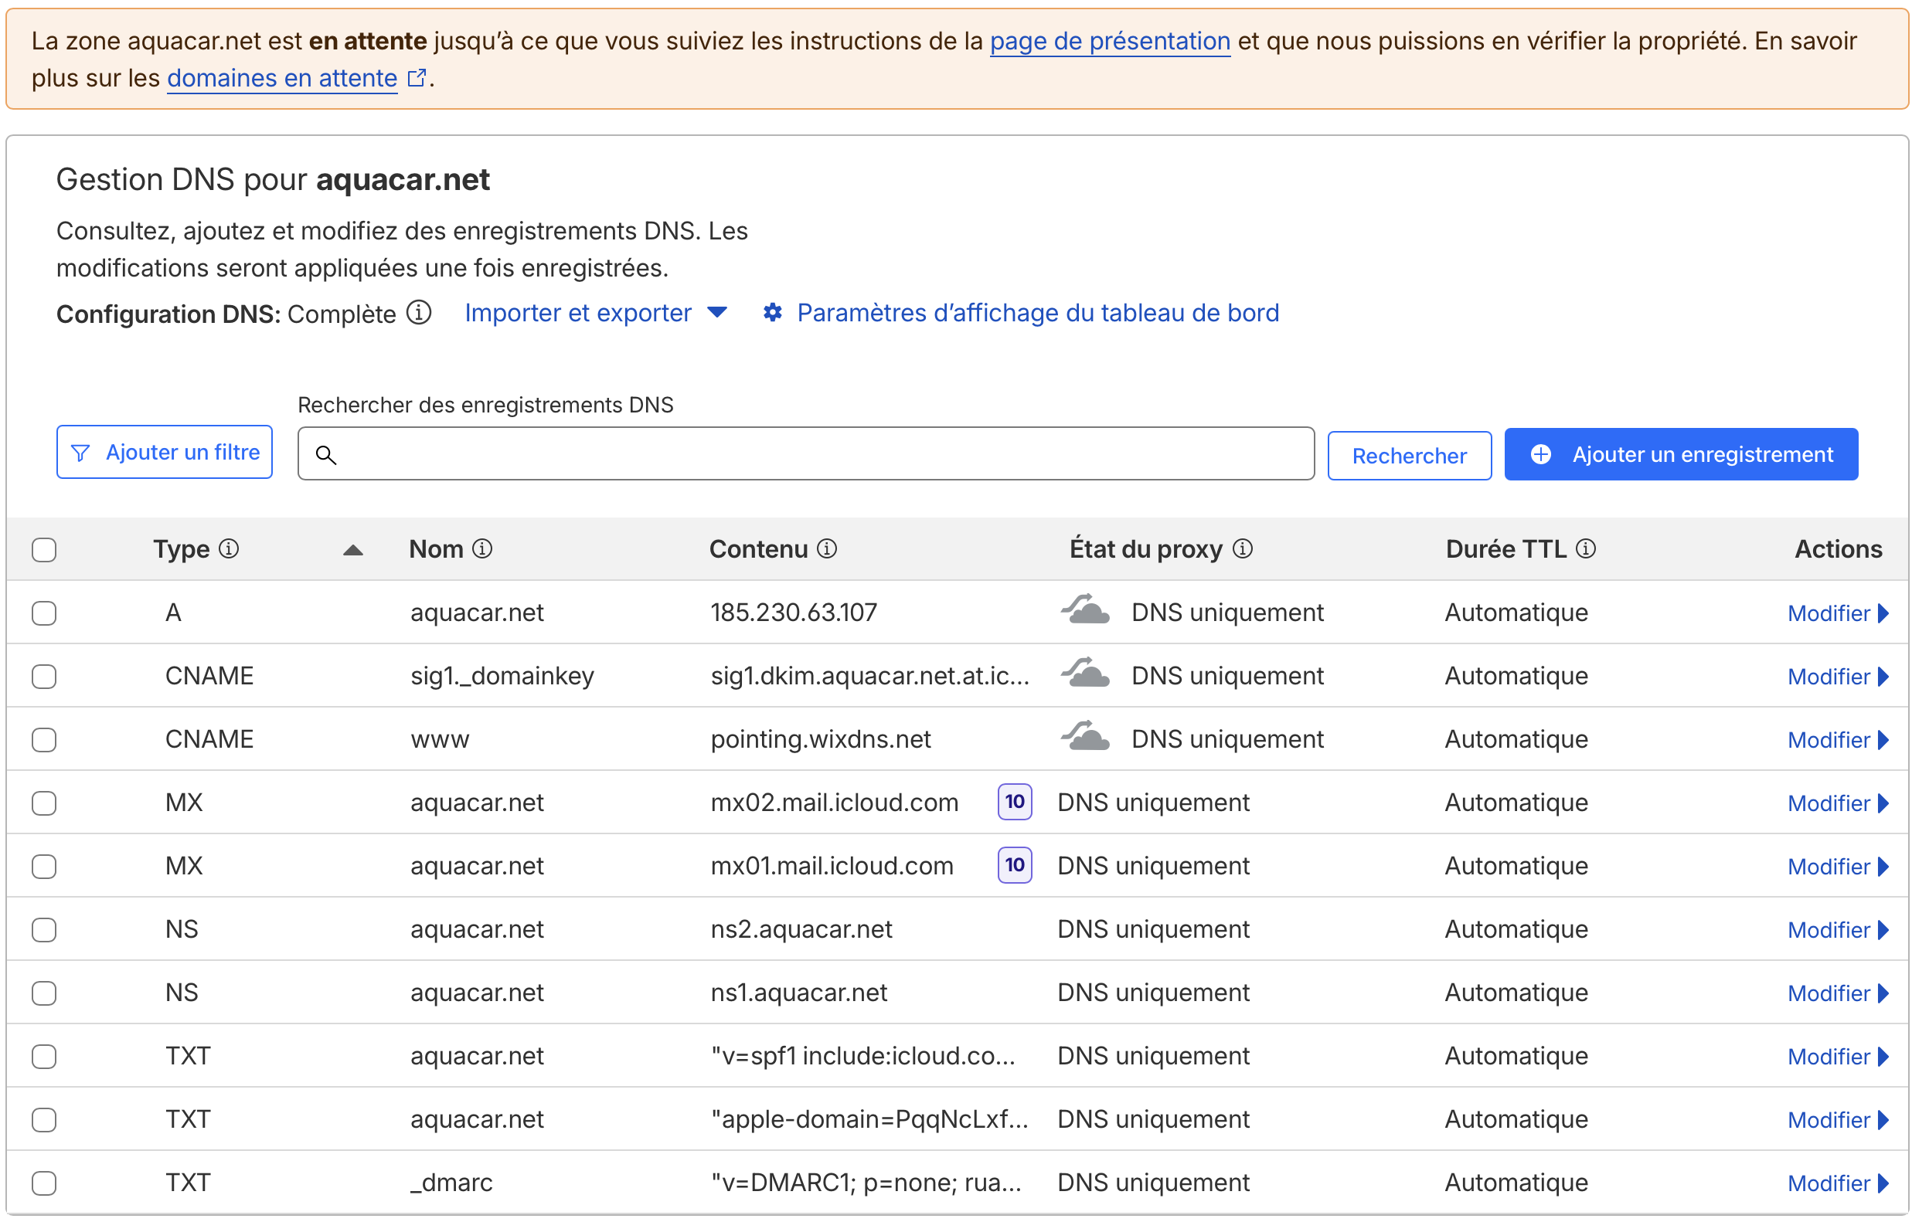Click the info icon next to Nom header
The width and height of the screenshot is (1912, 1222).
pyautogui.click(x=482, y=549)
